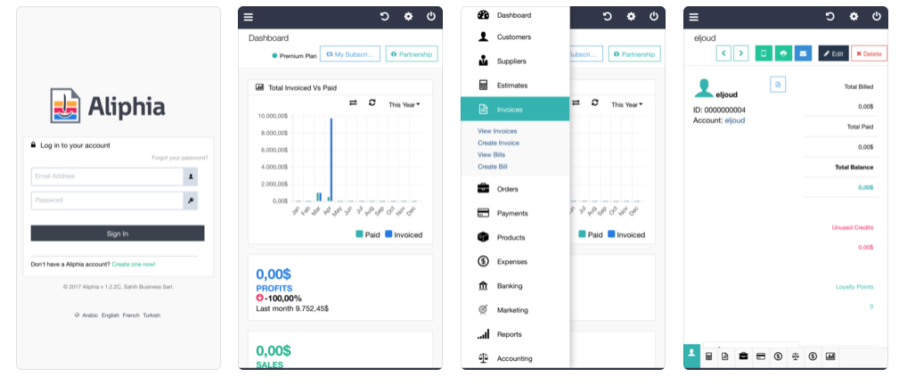Open the hamburger menu on the Dashboard screen
Screen dimensions: 899x385
(x=249, y=17)
